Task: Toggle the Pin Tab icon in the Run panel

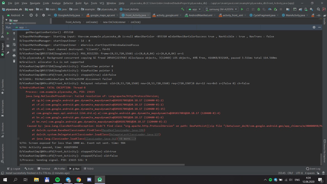Action: tap(8, 53)
